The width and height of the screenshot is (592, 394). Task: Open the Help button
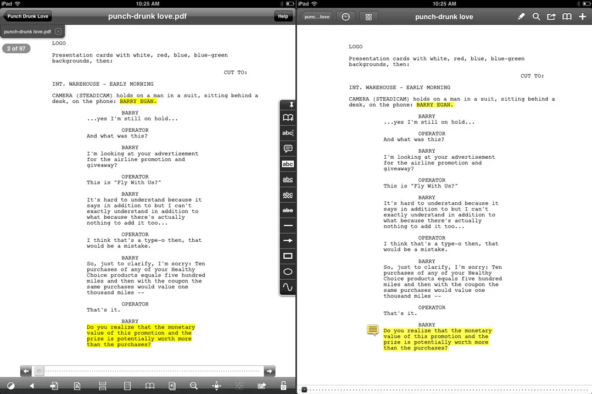pyautogui.click(x=283, y=16)
